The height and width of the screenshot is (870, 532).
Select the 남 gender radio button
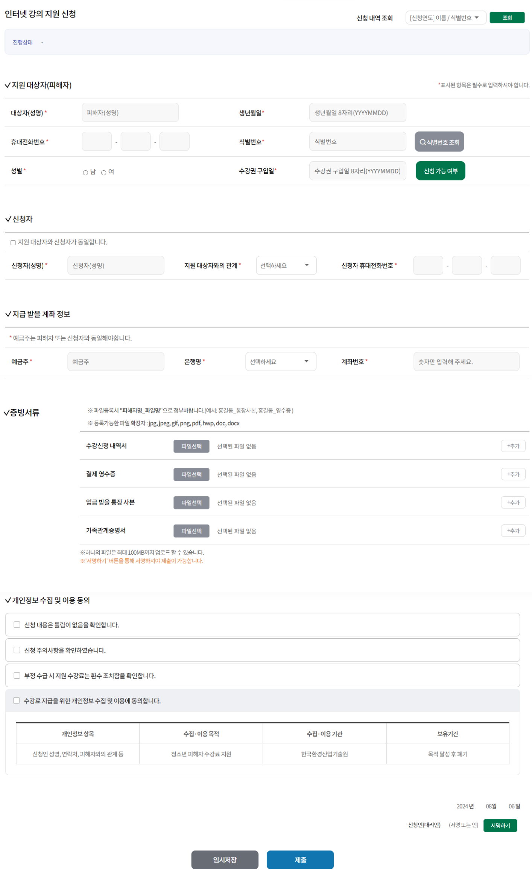[85, 173]
